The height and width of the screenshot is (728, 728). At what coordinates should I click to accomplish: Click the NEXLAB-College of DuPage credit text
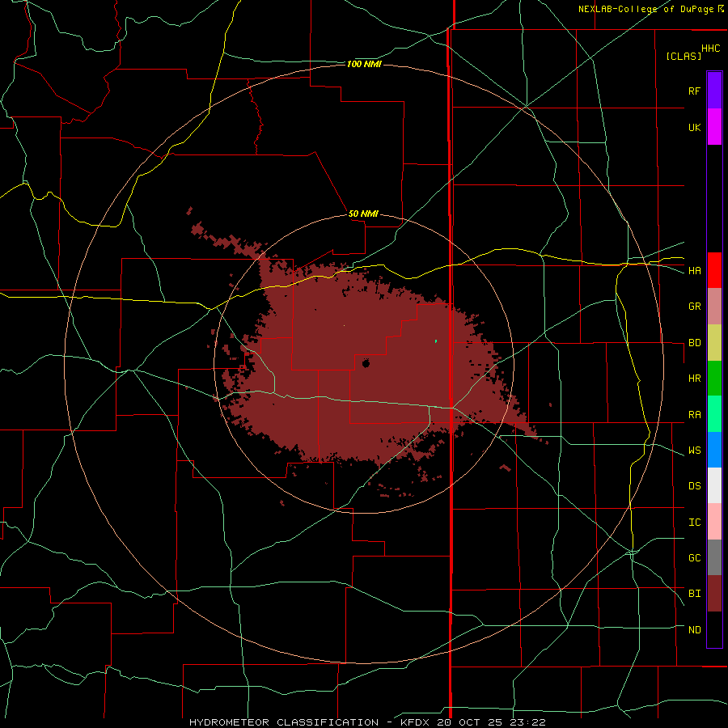(645, 9)
